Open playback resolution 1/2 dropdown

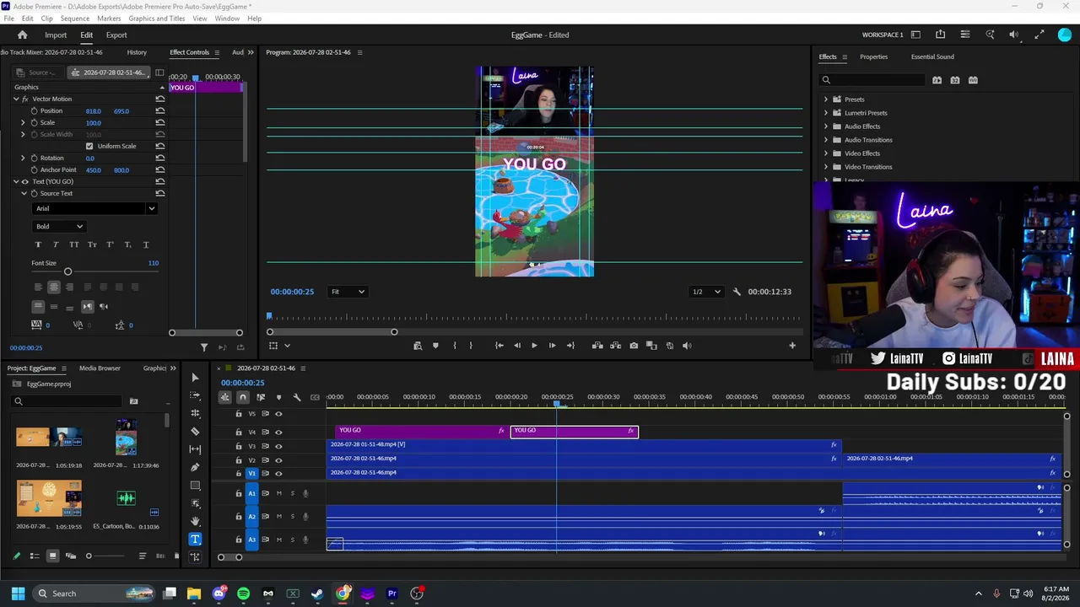(706, 292)
